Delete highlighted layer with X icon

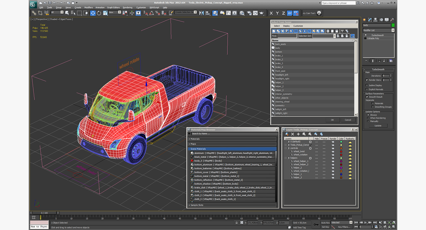tap(292, 134)
